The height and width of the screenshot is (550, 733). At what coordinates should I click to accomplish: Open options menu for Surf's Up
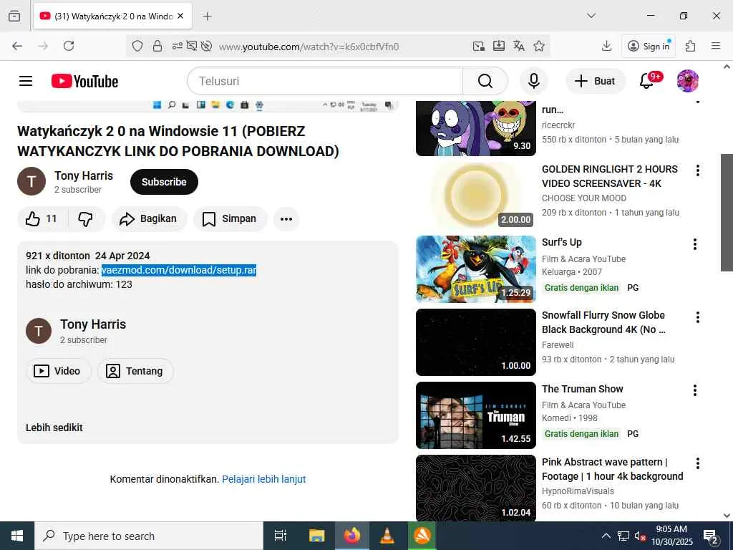694,244
